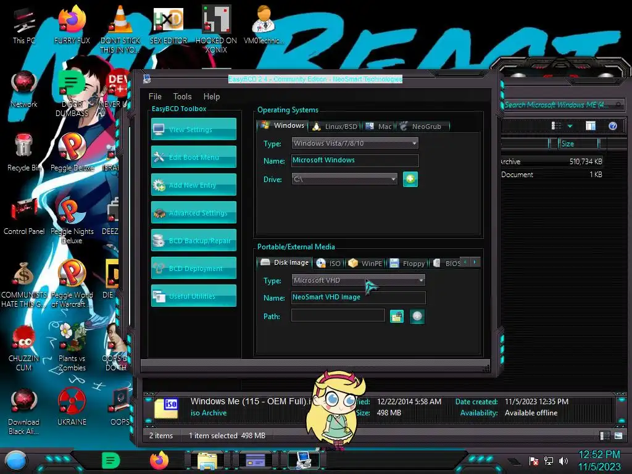Image resolution: width=632 pixels, height=474 pixels.
Task: Click the Explorer view options icon
Action: (556, 126)
